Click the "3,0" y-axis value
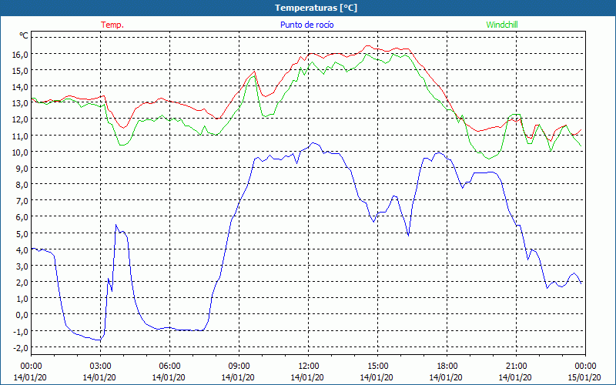The image size is (616, 385). point(22,266)
